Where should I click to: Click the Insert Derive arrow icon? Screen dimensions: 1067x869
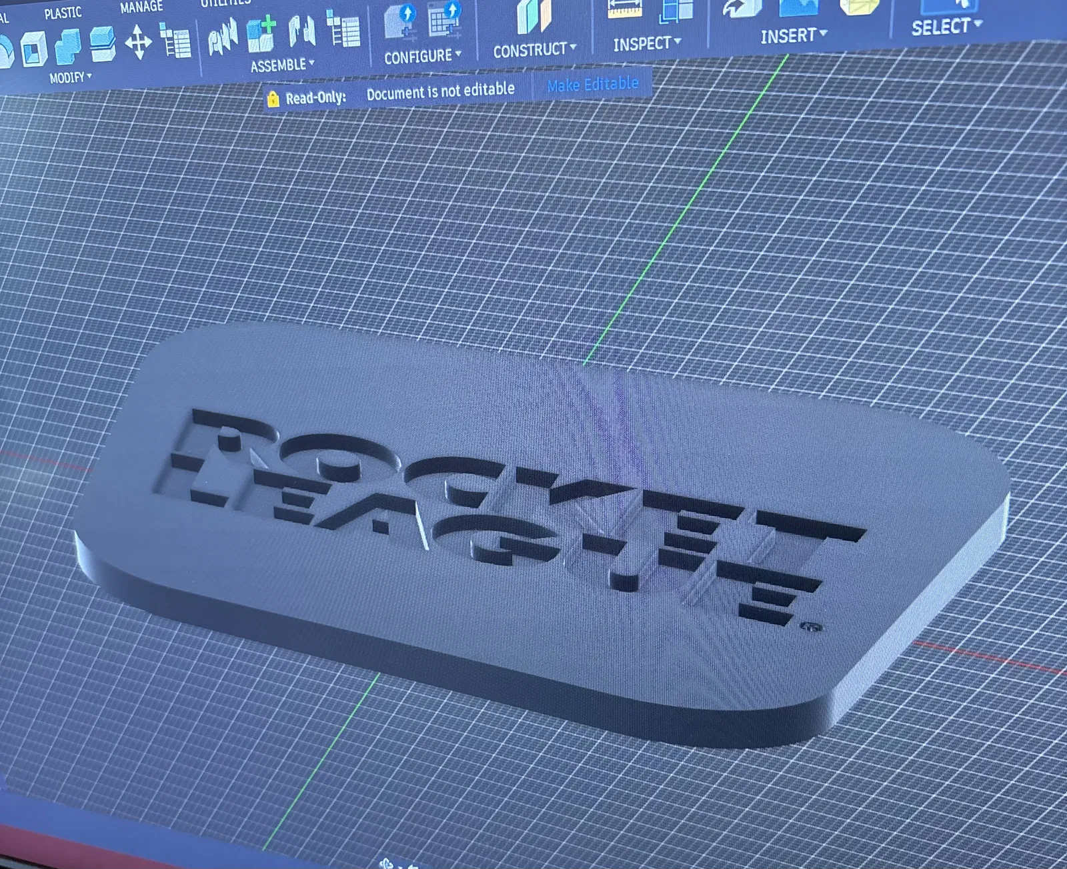pos(742,8)
